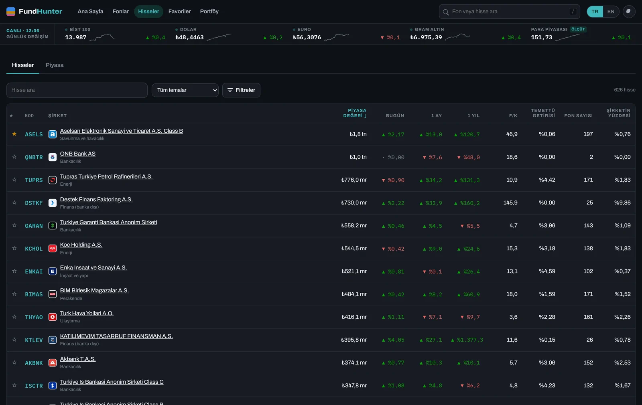642x405 pixels.
Task: Focus the Fon veya hisse ara search box
Action: click(x=510, y=12)
